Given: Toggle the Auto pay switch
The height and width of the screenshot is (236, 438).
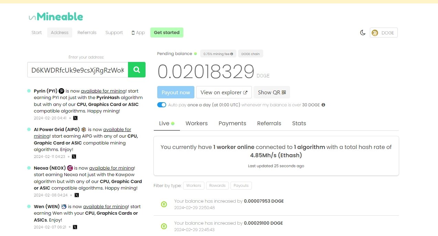Looking at the screenshot, I should pyautogui.click(x=162, y=105).
